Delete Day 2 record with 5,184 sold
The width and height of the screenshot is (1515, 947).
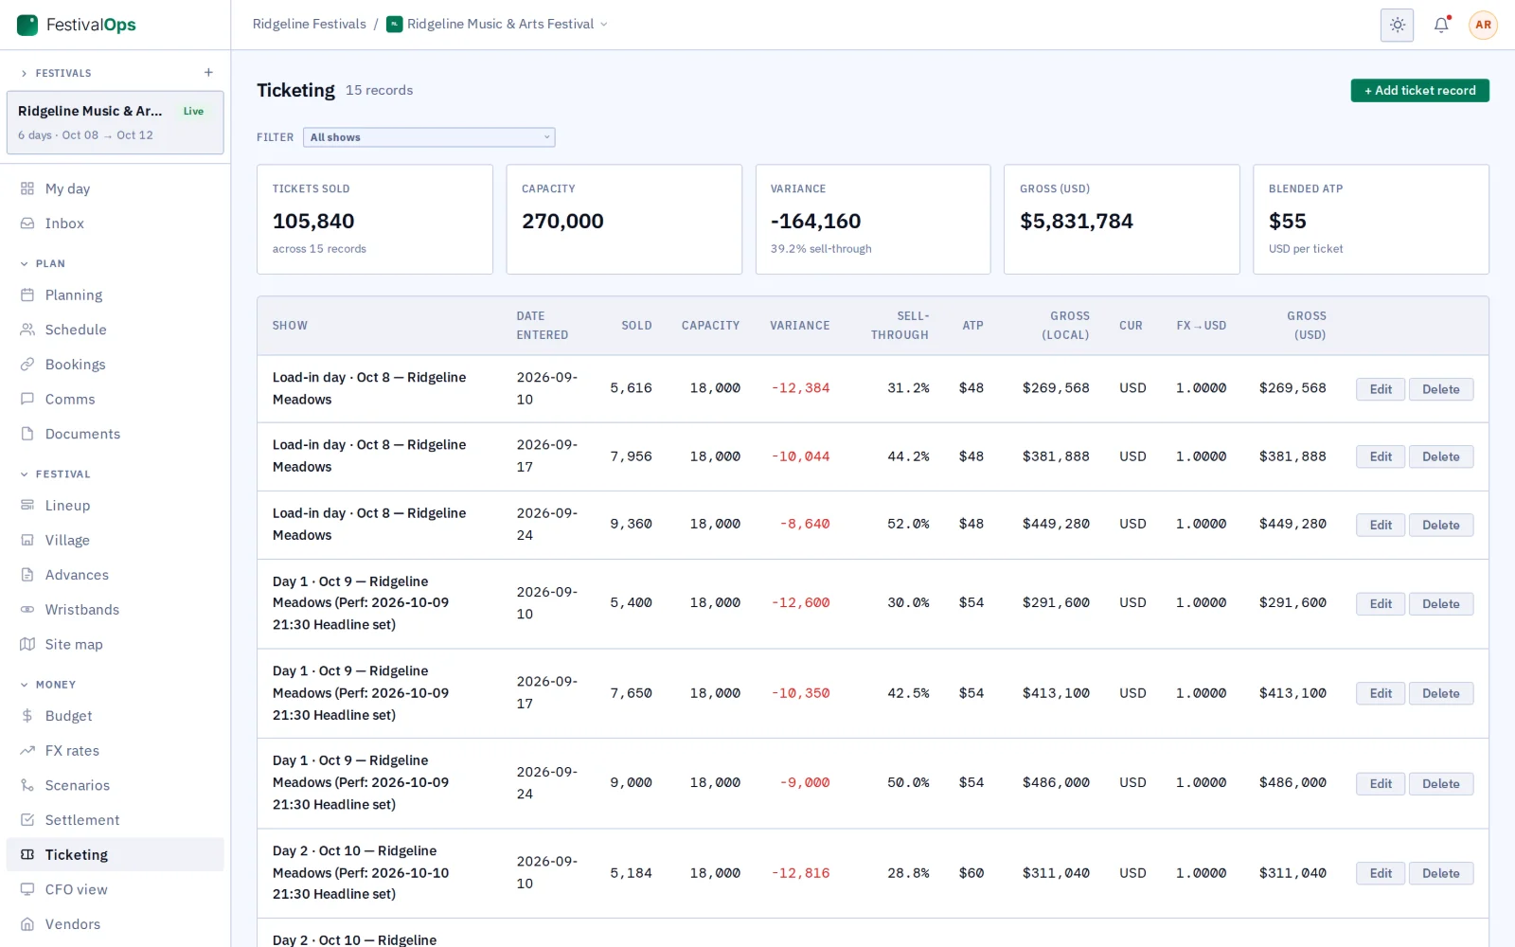click(1440, 873)
